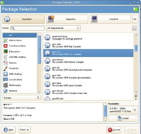
Task: Click the magnifier icon in Filter field
Action: click(x=13, y=28)
